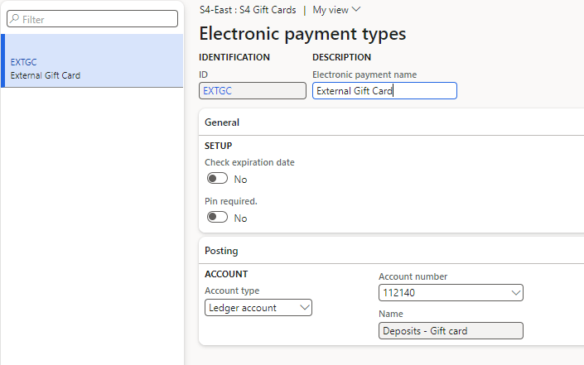The image size is (584, 365).
Task: Expand the My view dropdown
Action: tap(336, 10)
